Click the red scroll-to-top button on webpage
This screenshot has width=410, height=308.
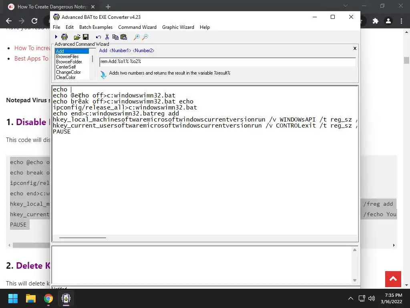[393, 279]
